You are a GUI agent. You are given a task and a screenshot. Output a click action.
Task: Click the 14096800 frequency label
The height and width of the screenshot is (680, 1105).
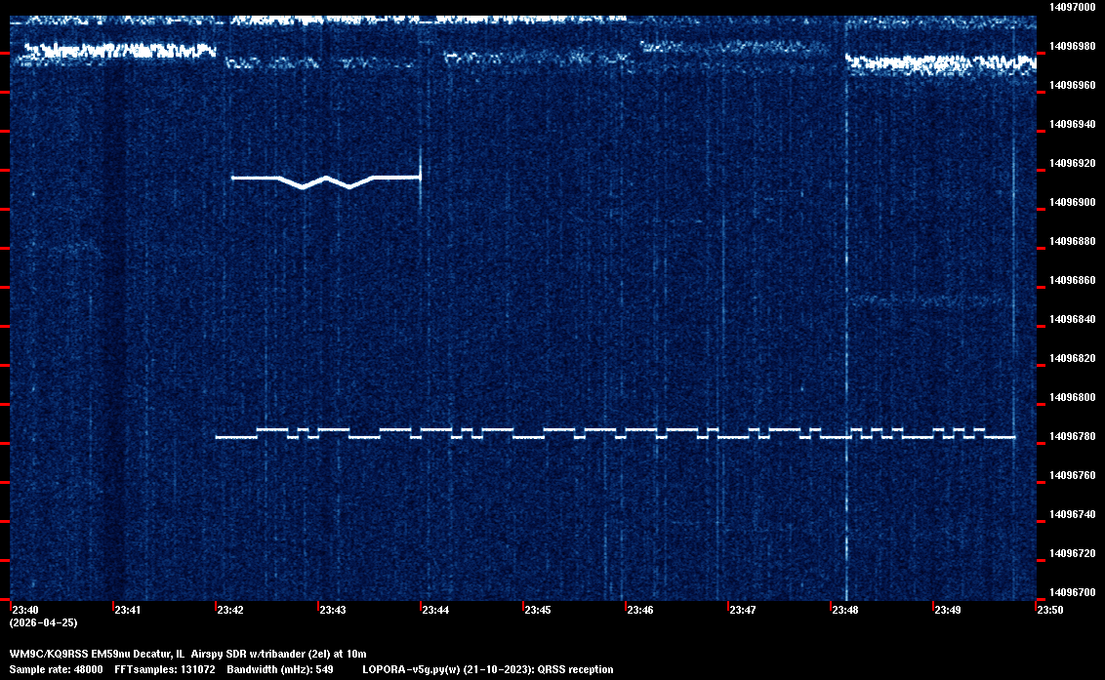pos(1073,397)
